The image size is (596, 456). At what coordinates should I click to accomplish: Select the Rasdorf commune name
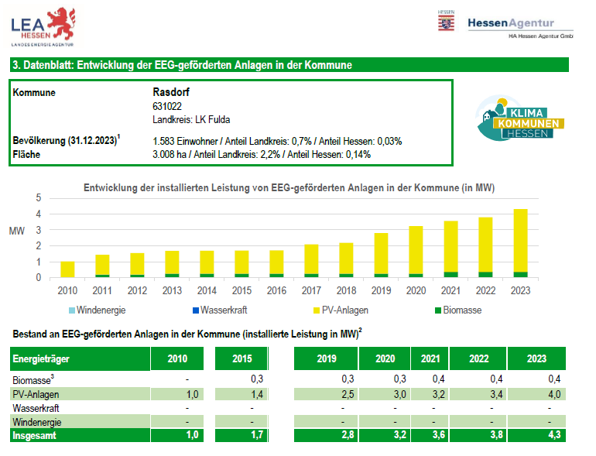click(x=171, y=92)
